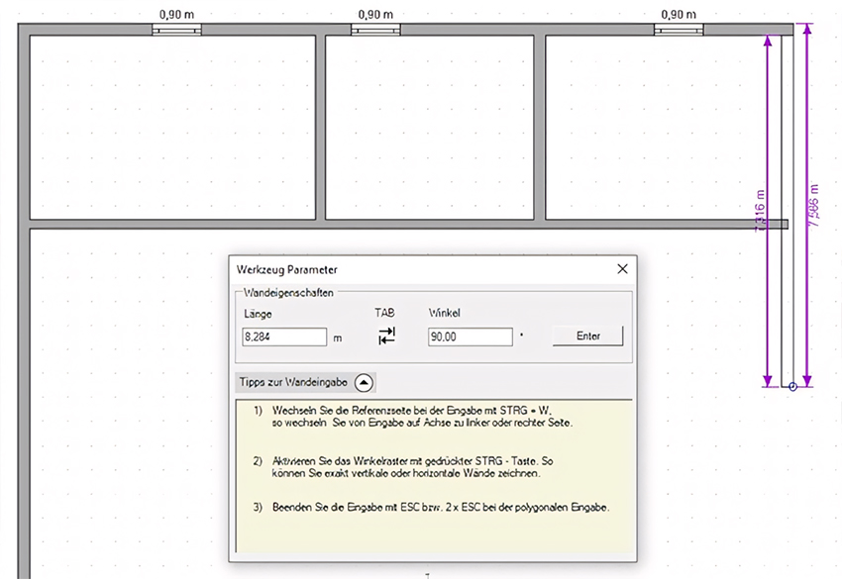Image resolution: width=842 pixels, height=580 pixels.
Task: Click tip 1 about STRG + W
Action: click(x=413, y=417)
